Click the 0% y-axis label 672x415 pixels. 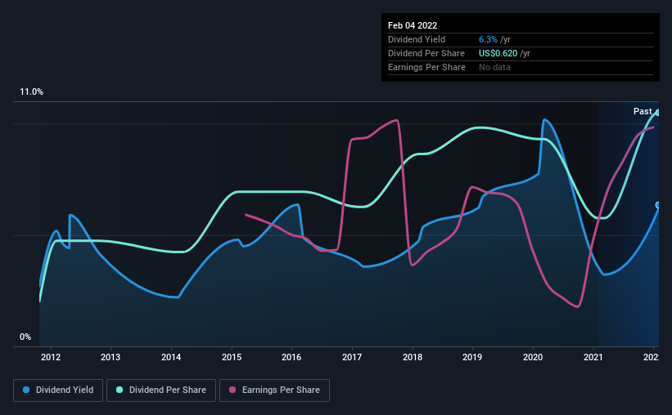[x=25, y=337]
